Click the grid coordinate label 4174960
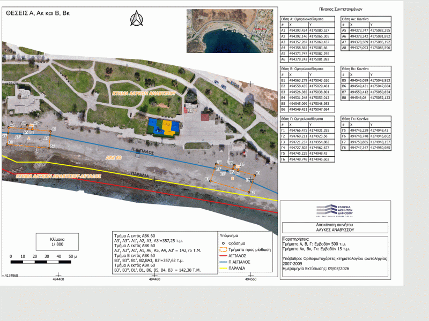This screenshot has width=429, height=321. (x=11, y=276)
